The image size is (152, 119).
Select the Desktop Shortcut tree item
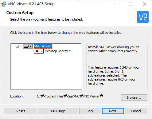tap(58, 51)
